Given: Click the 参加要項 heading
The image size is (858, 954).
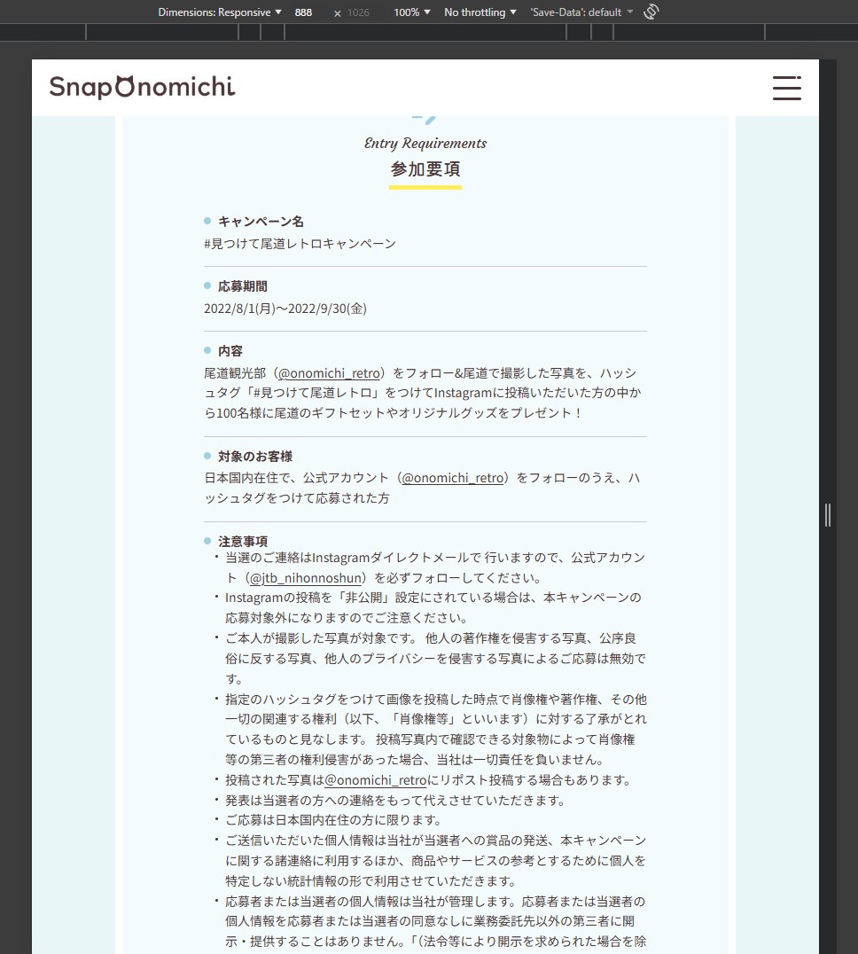Looking at the screenshot, I should click(425, 169).
